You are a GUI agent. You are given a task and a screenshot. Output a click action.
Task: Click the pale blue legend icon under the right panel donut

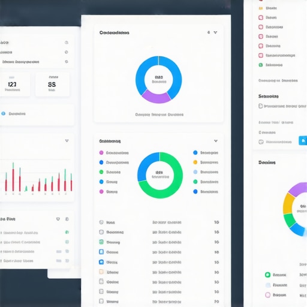click(267, 285)
